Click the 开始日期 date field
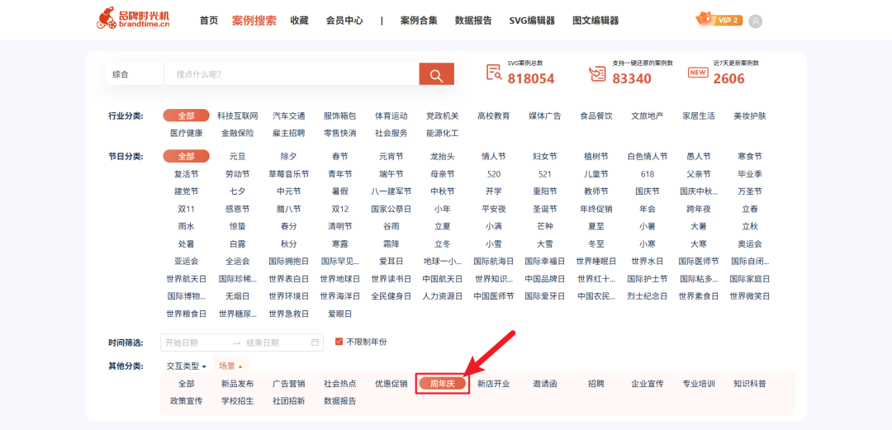 [195, 343]
